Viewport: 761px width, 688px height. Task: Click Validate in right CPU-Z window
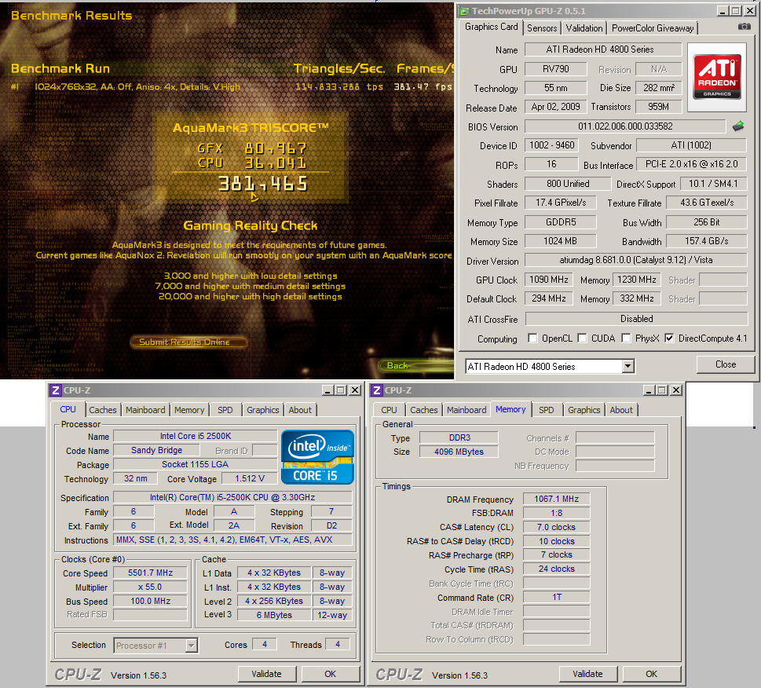pos(587,674)
